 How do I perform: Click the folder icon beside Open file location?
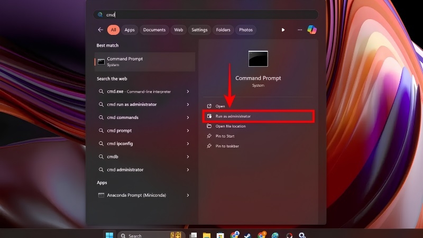[x=209, y=126]
